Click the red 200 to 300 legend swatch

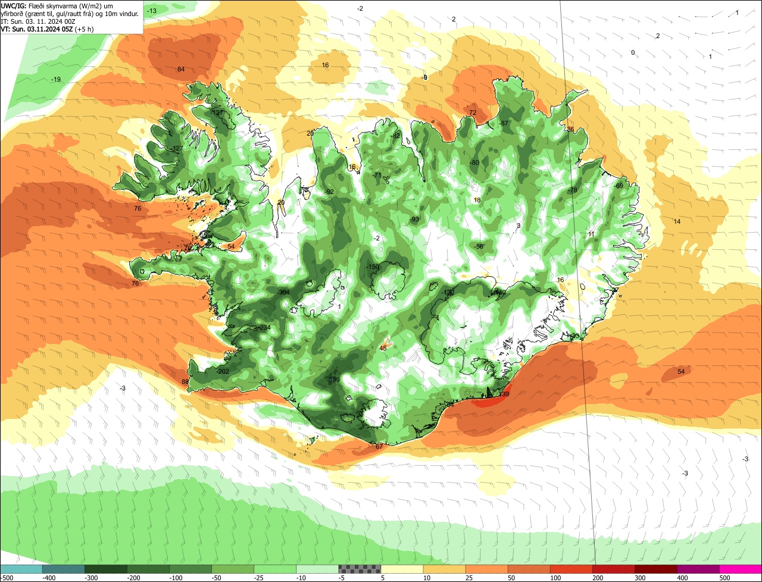click(613, 569)
